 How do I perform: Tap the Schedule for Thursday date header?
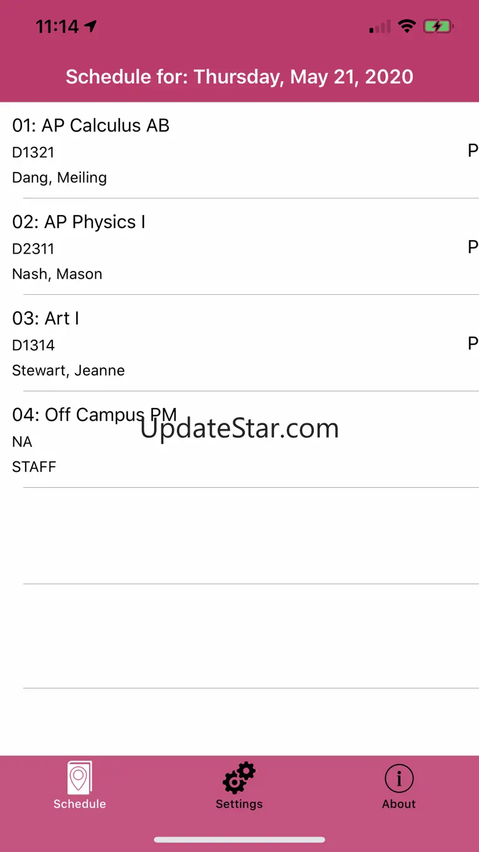pyautogui.click(x=240, y=77)
